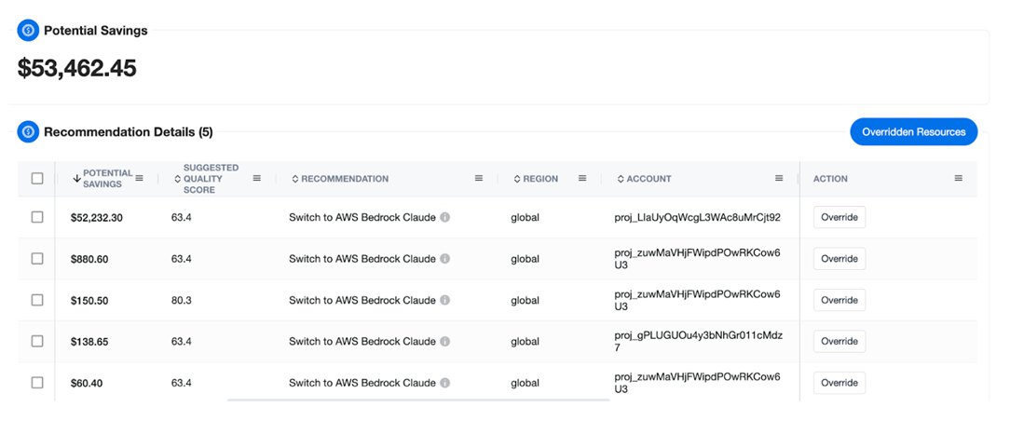1010x421 pixels.
Task: Check the $880.60 row checkbox
Action: (37, 259)
